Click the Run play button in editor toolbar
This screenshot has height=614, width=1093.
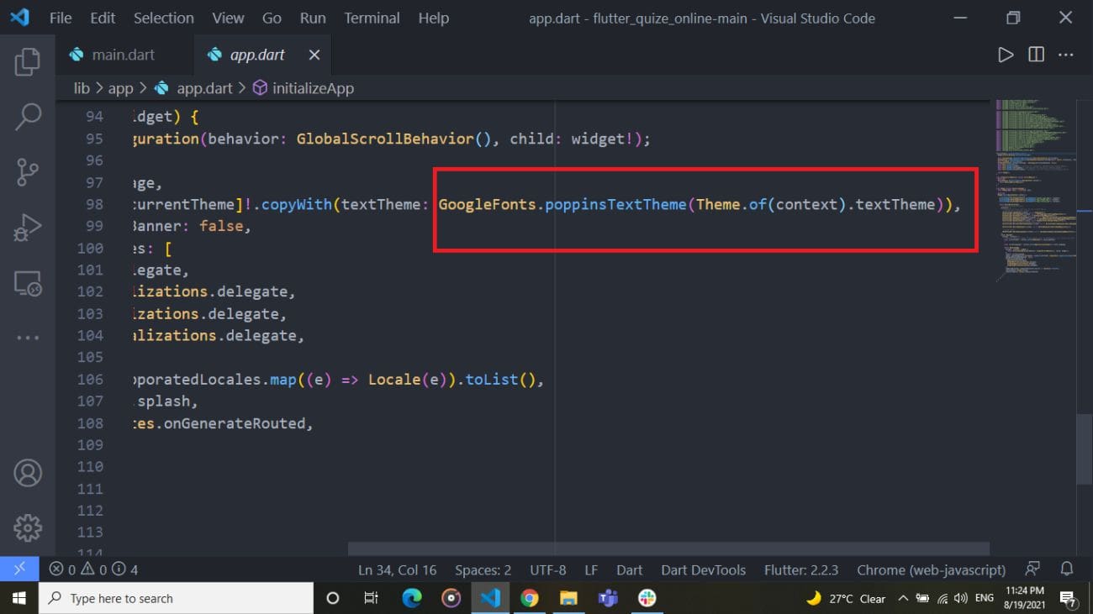click(1006, 55)
